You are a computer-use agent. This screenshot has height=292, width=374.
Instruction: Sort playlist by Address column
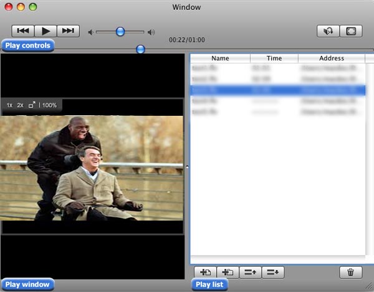click(332, 59)
